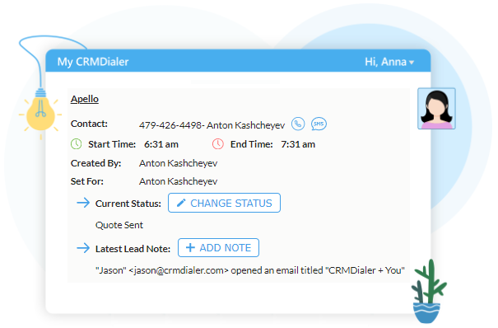Click the Set For: label
498x328 pixels.
click(x=87, y=181)
